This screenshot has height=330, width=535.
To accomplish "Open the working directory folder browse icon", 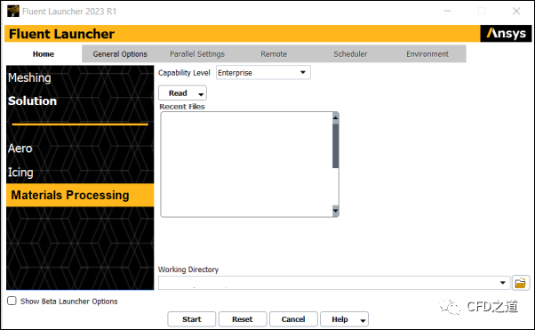I will [520, 283].
